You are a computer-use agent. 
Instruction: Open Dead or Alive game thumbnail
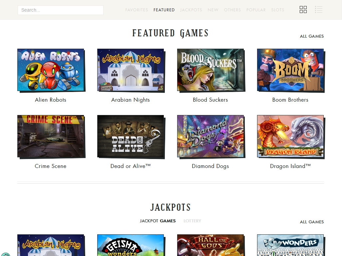[131, 136]
